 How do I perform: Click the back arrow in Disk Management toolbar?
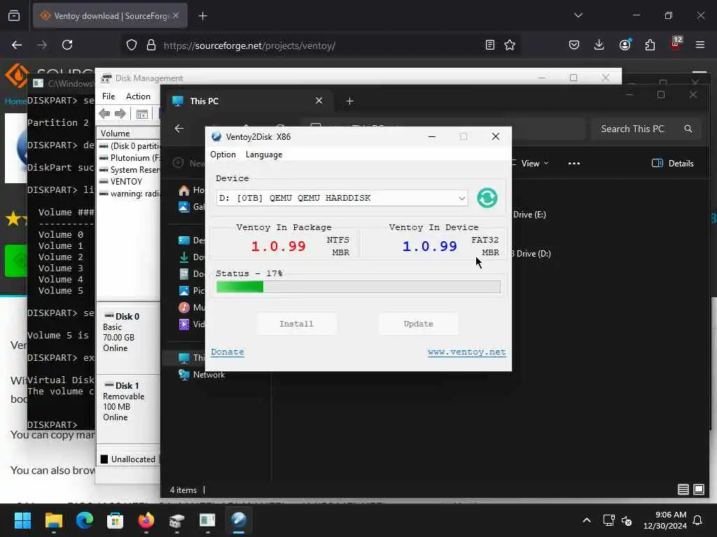pos(104,114)
